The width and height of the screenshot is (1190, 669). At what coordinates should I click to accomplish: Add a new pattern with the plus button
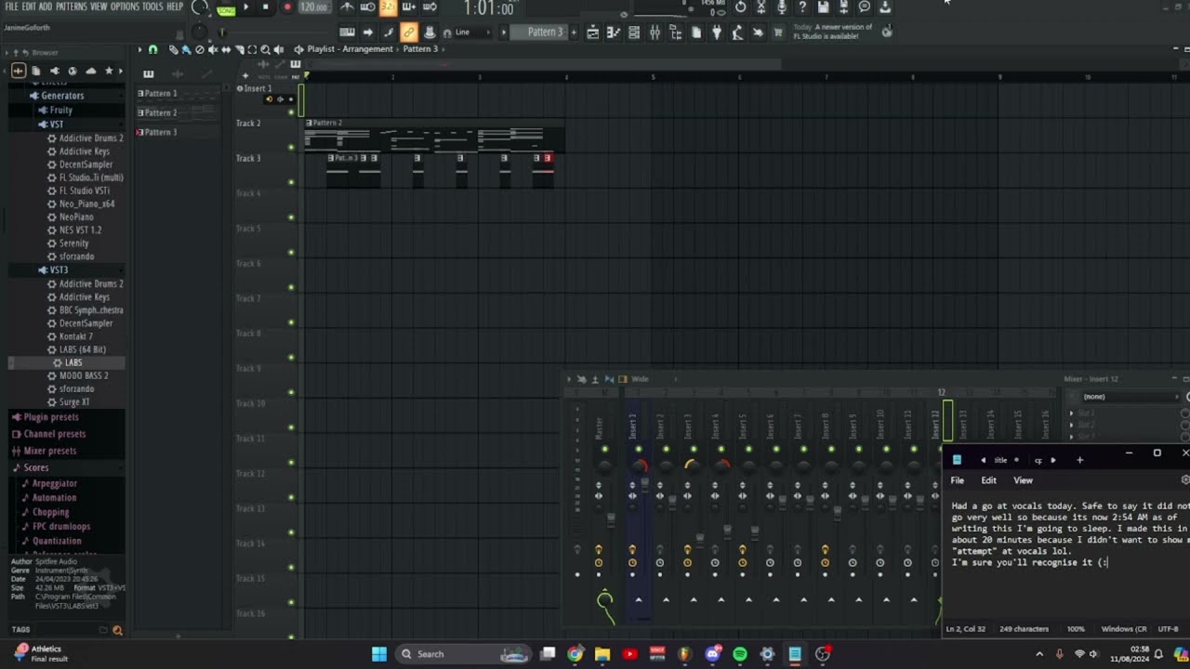coord(573,33)
